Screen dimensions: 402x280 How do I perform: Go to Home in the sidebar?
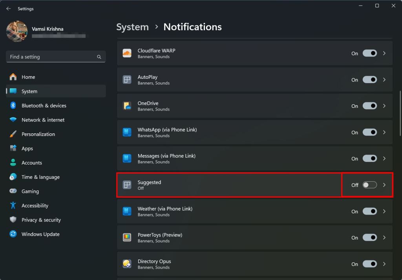click(x=56, y=77)
